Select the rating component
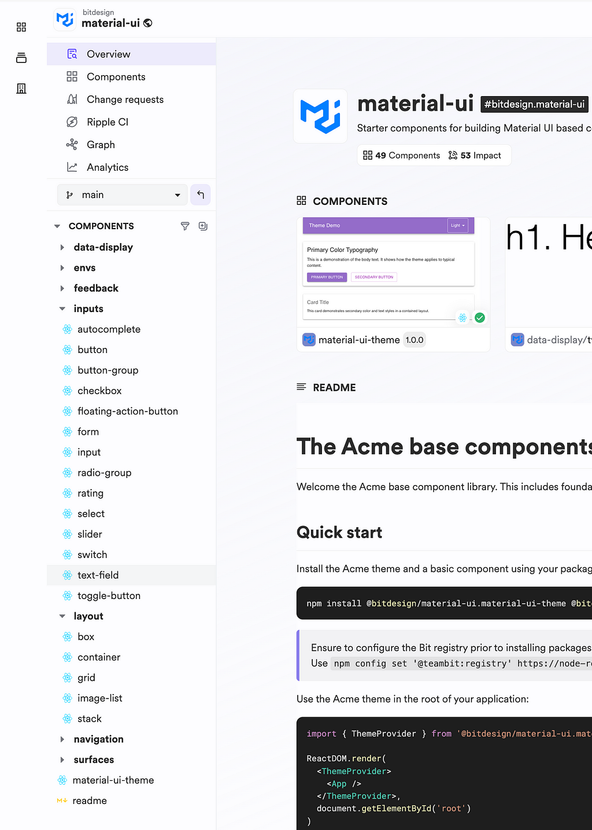Screen dimensions: 592x830 point(131,493)
